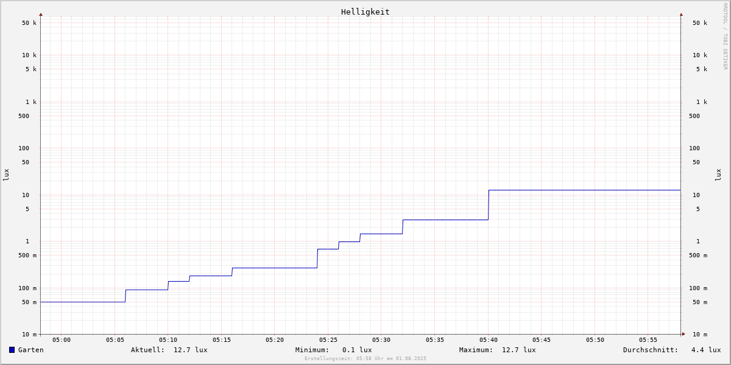
Task: Click the "50 k" label on the left axis
Action: click(x=29, y=23)
